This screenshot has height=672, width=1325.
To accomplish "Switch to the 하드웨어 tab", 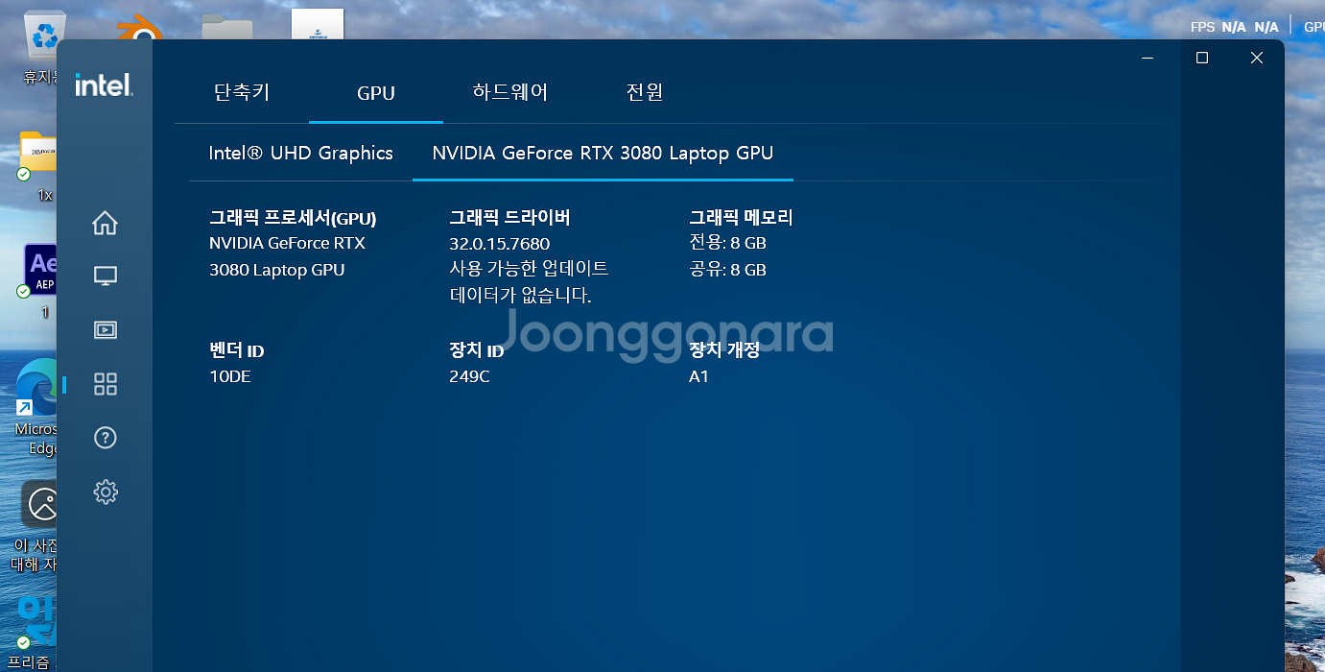I will tap(509, 93).
